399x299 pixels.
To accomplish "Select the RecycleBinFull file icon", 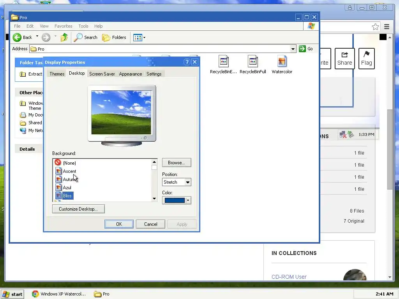I will tap(252, 65).
